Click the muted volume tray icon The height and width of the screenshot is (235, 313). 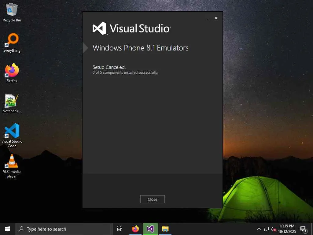[x=273, y=229]
